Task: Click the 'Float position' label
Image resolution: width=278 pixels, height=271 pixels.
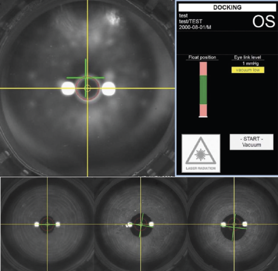Action: (x=202, y=57)
